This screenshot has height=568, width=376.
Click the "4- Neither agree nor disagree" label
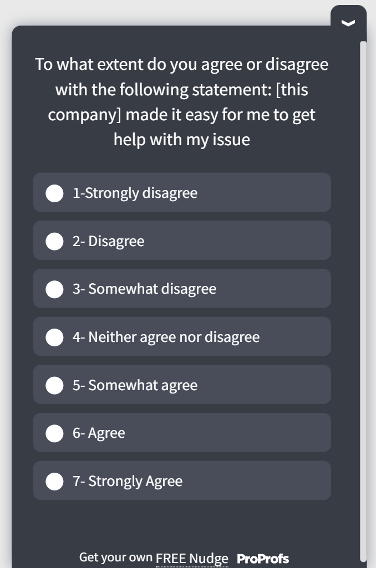tap(166, 337)
